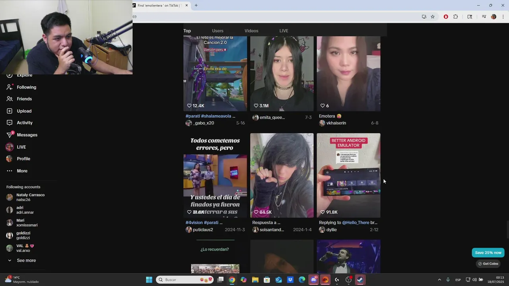Switch to the Videos results tab
The width and height of the screenshot is (509, 286).
click(x=251, y=31)
